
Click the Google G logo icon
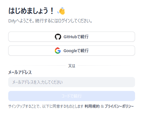(58, 51)
